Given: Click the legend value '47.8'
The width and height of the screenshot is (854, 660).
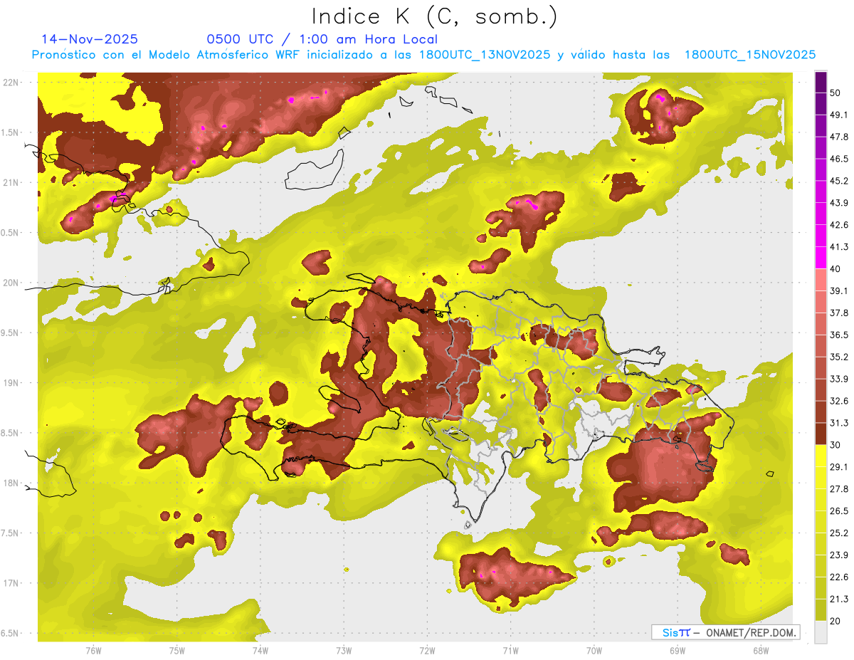Looking at the screenshot, I should tap(839, 137).
